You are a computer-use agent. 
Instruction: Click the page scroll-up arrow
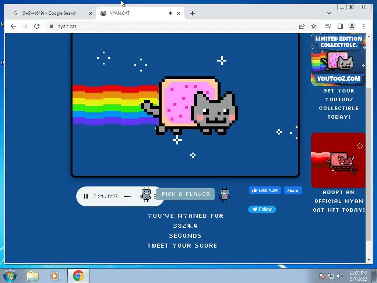tap(369, 36)
